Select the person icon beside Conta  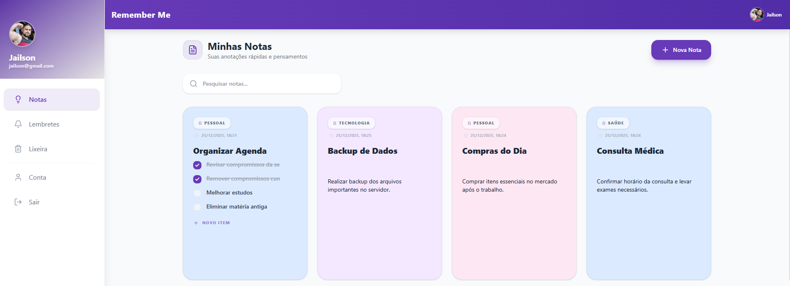(18, 177)
